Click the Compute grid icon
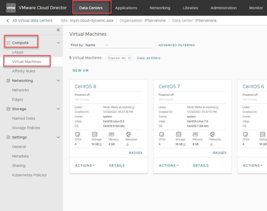Screen dimensions: 267x211 click(x=8, y=43)
